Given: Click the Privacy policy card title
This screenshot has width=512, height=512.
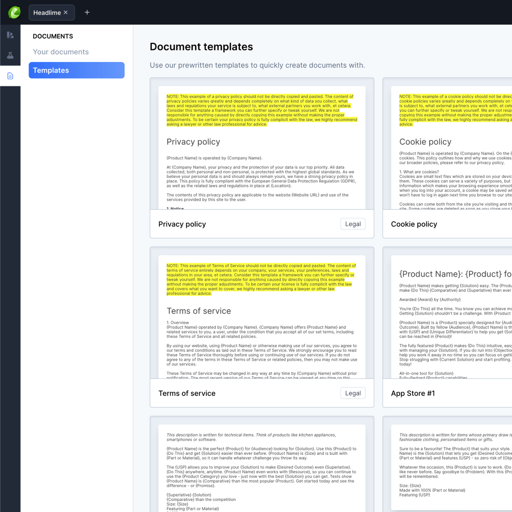Looking at the screenshot, I should pos(182,224).
